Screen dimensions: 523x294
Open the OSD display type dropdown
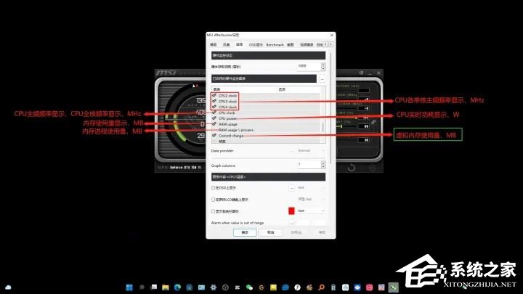point(311,188)
